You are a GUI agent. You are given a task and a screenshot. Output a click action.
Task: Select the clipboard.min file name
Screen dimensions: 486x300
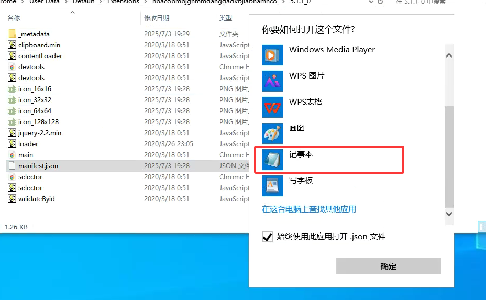click(x=39, y=45)
